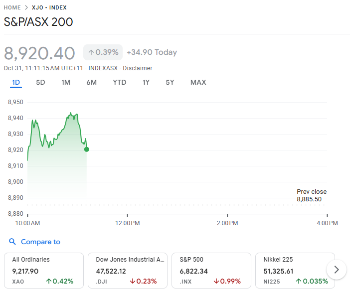Screen dimensions: 350x294
Task: Click the All Ordinaries green up arrow
Action: [48, 281]
